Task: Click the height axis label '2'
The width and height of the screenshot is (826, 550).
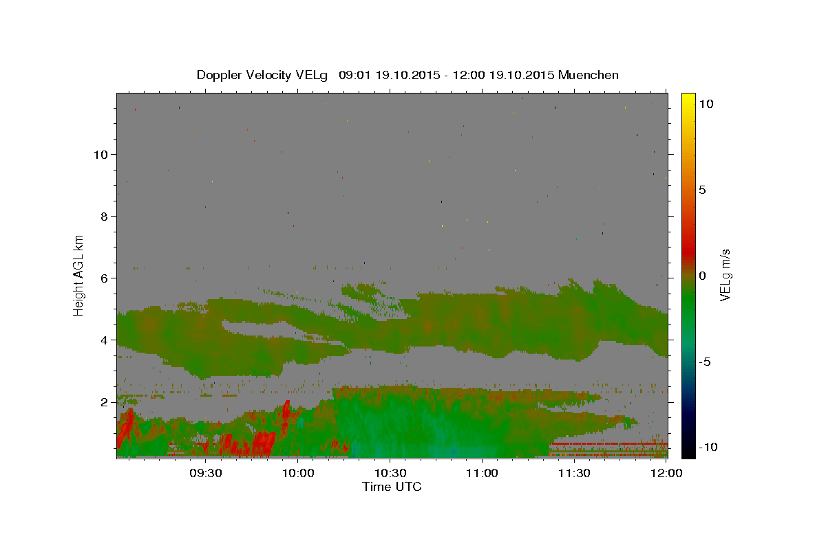Action: (103, 401)
